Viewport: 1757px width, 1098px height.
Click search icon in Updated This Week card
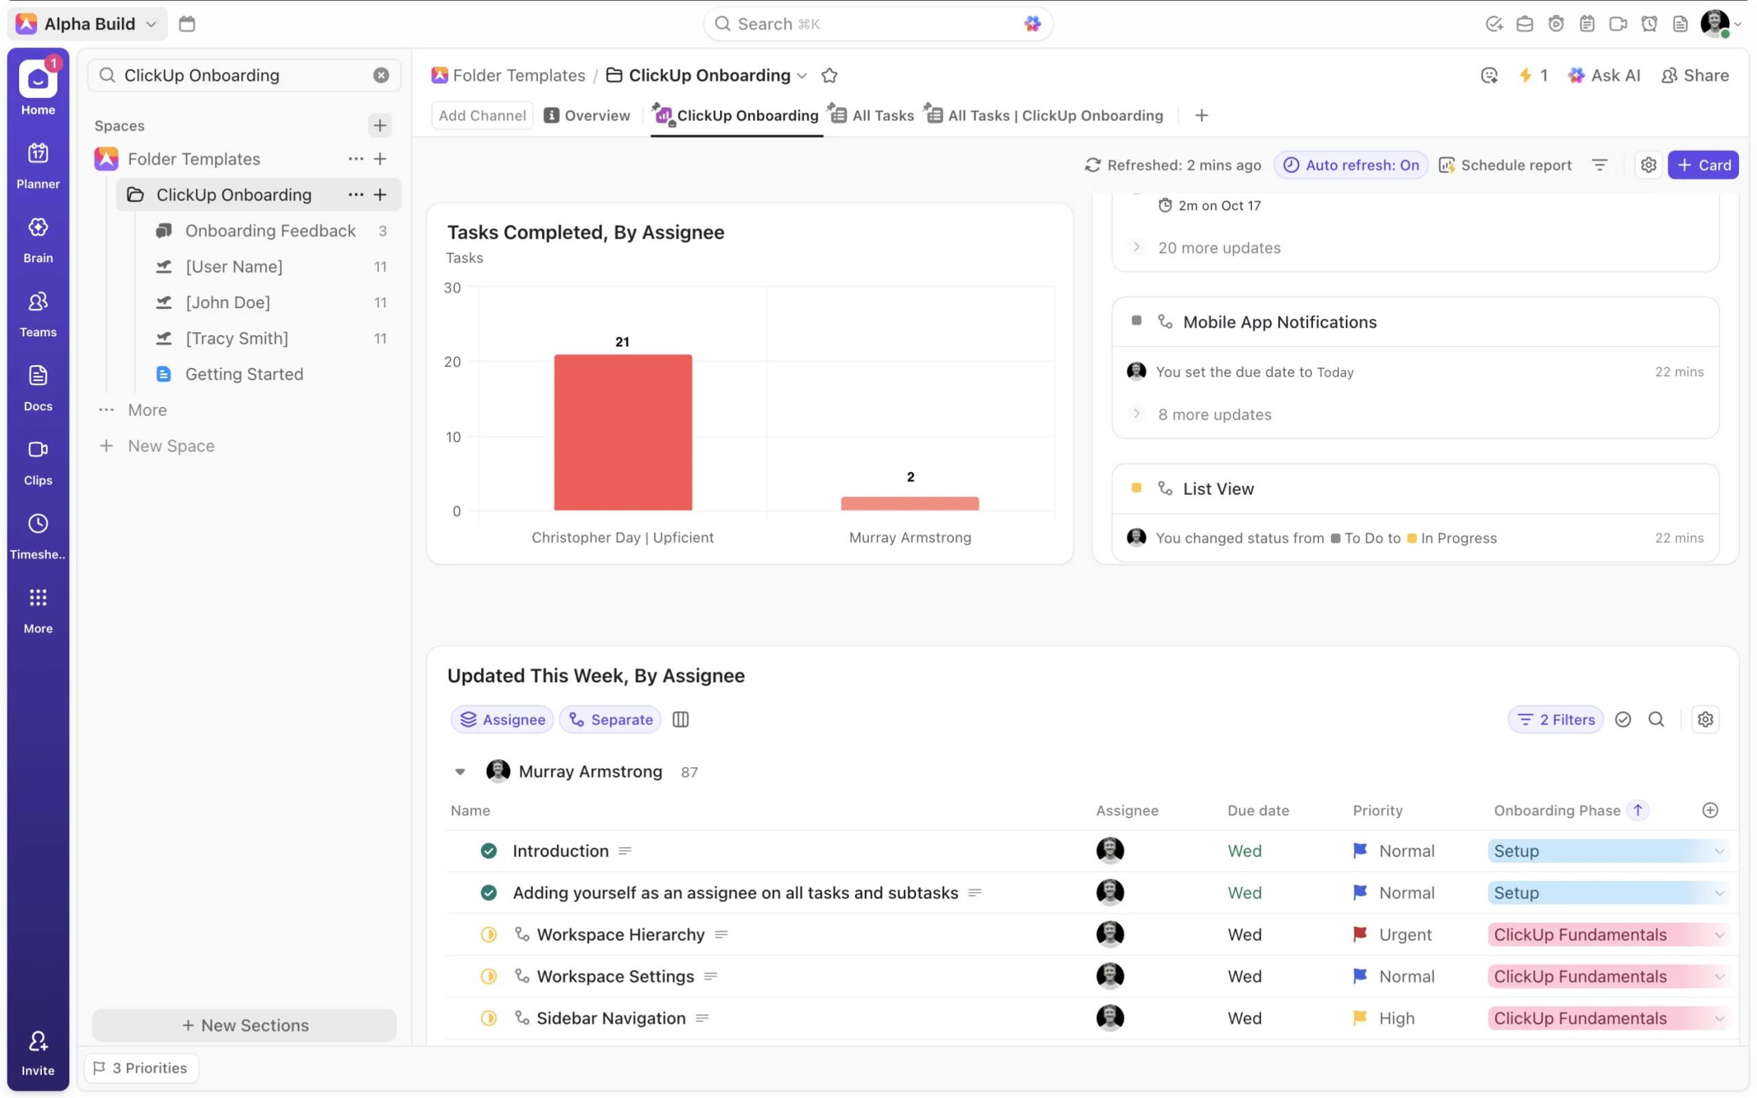point(1656,719)
